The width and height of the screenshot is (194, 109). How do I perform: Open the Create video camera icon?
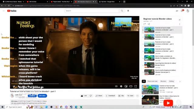[177, 11]
